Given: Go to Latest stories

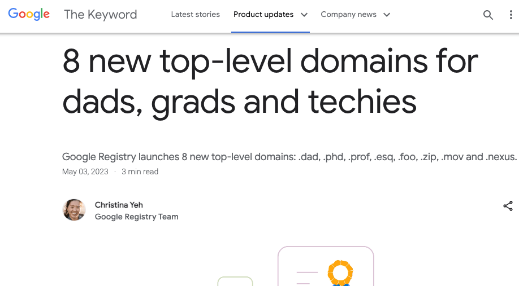Looking at the screenshot, I should click(196, 15).
